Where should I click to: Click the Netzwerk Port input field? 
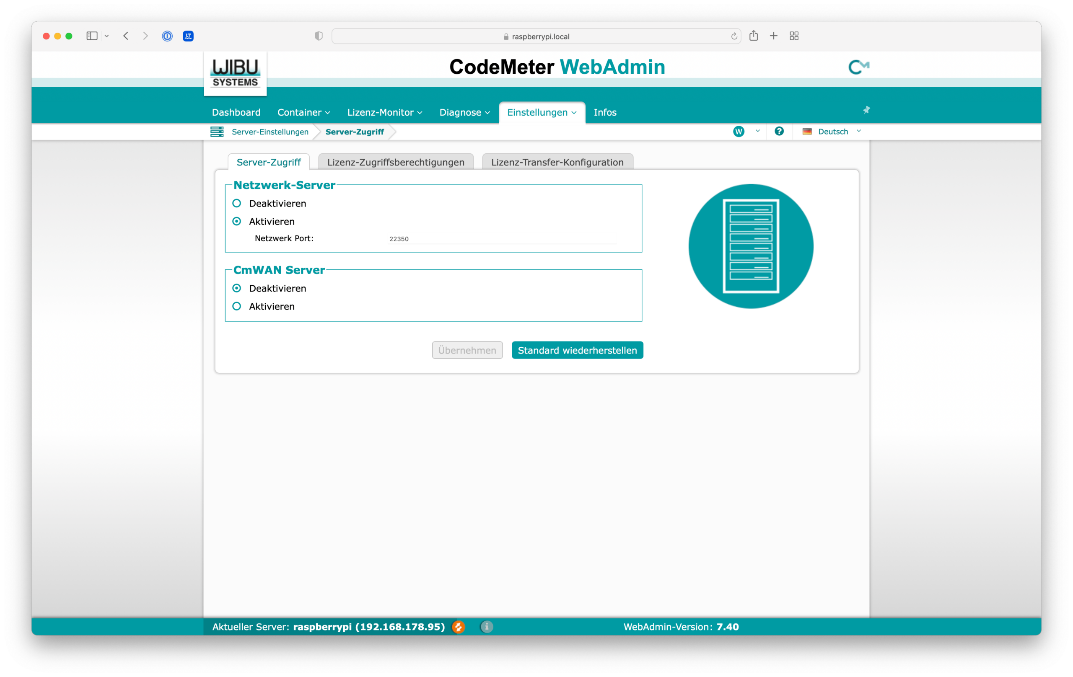pos(501,239)
